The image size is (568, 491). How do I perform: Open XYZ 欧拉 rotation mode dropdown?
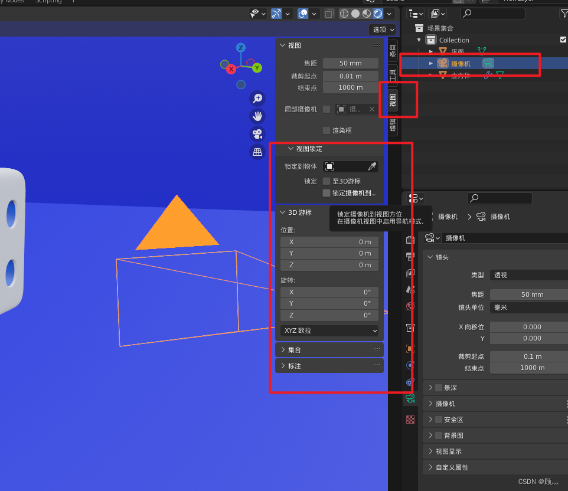click(329, 330)
